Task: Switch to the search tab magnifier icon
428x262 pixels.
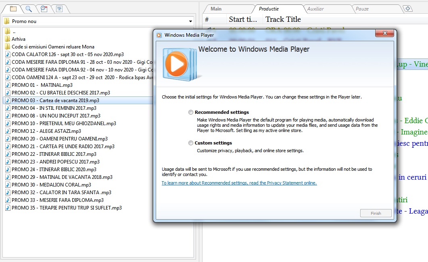Action: pos(28,9)
